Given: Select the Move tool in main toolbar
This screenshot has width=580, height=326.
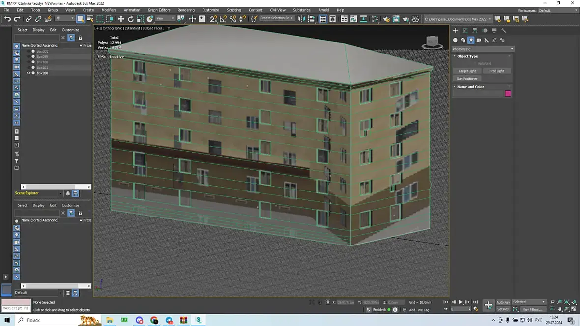Looking at the screenshot, I should (121, 19).
